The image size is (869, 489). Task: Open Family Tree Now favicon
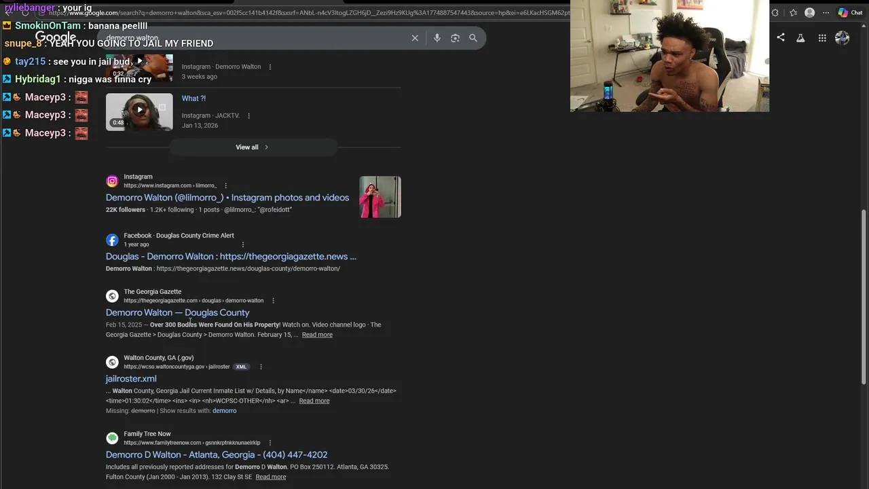112,438
